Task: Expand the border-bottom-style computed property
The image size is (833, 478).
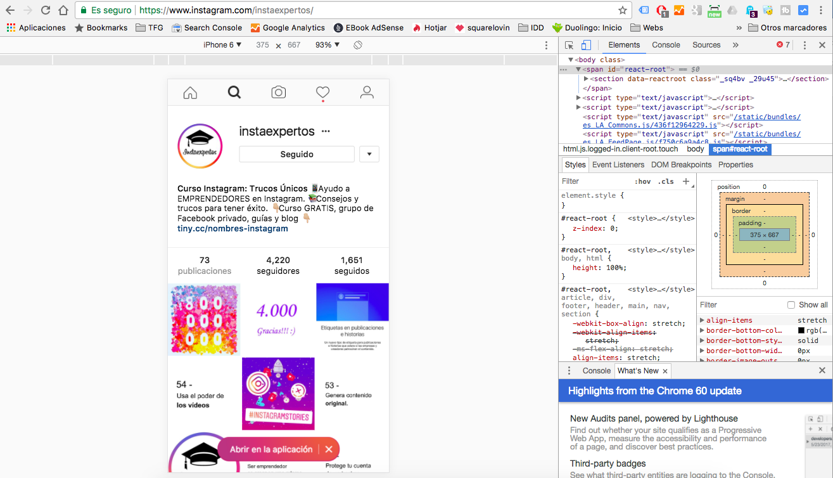Action: tap(702, 340)
